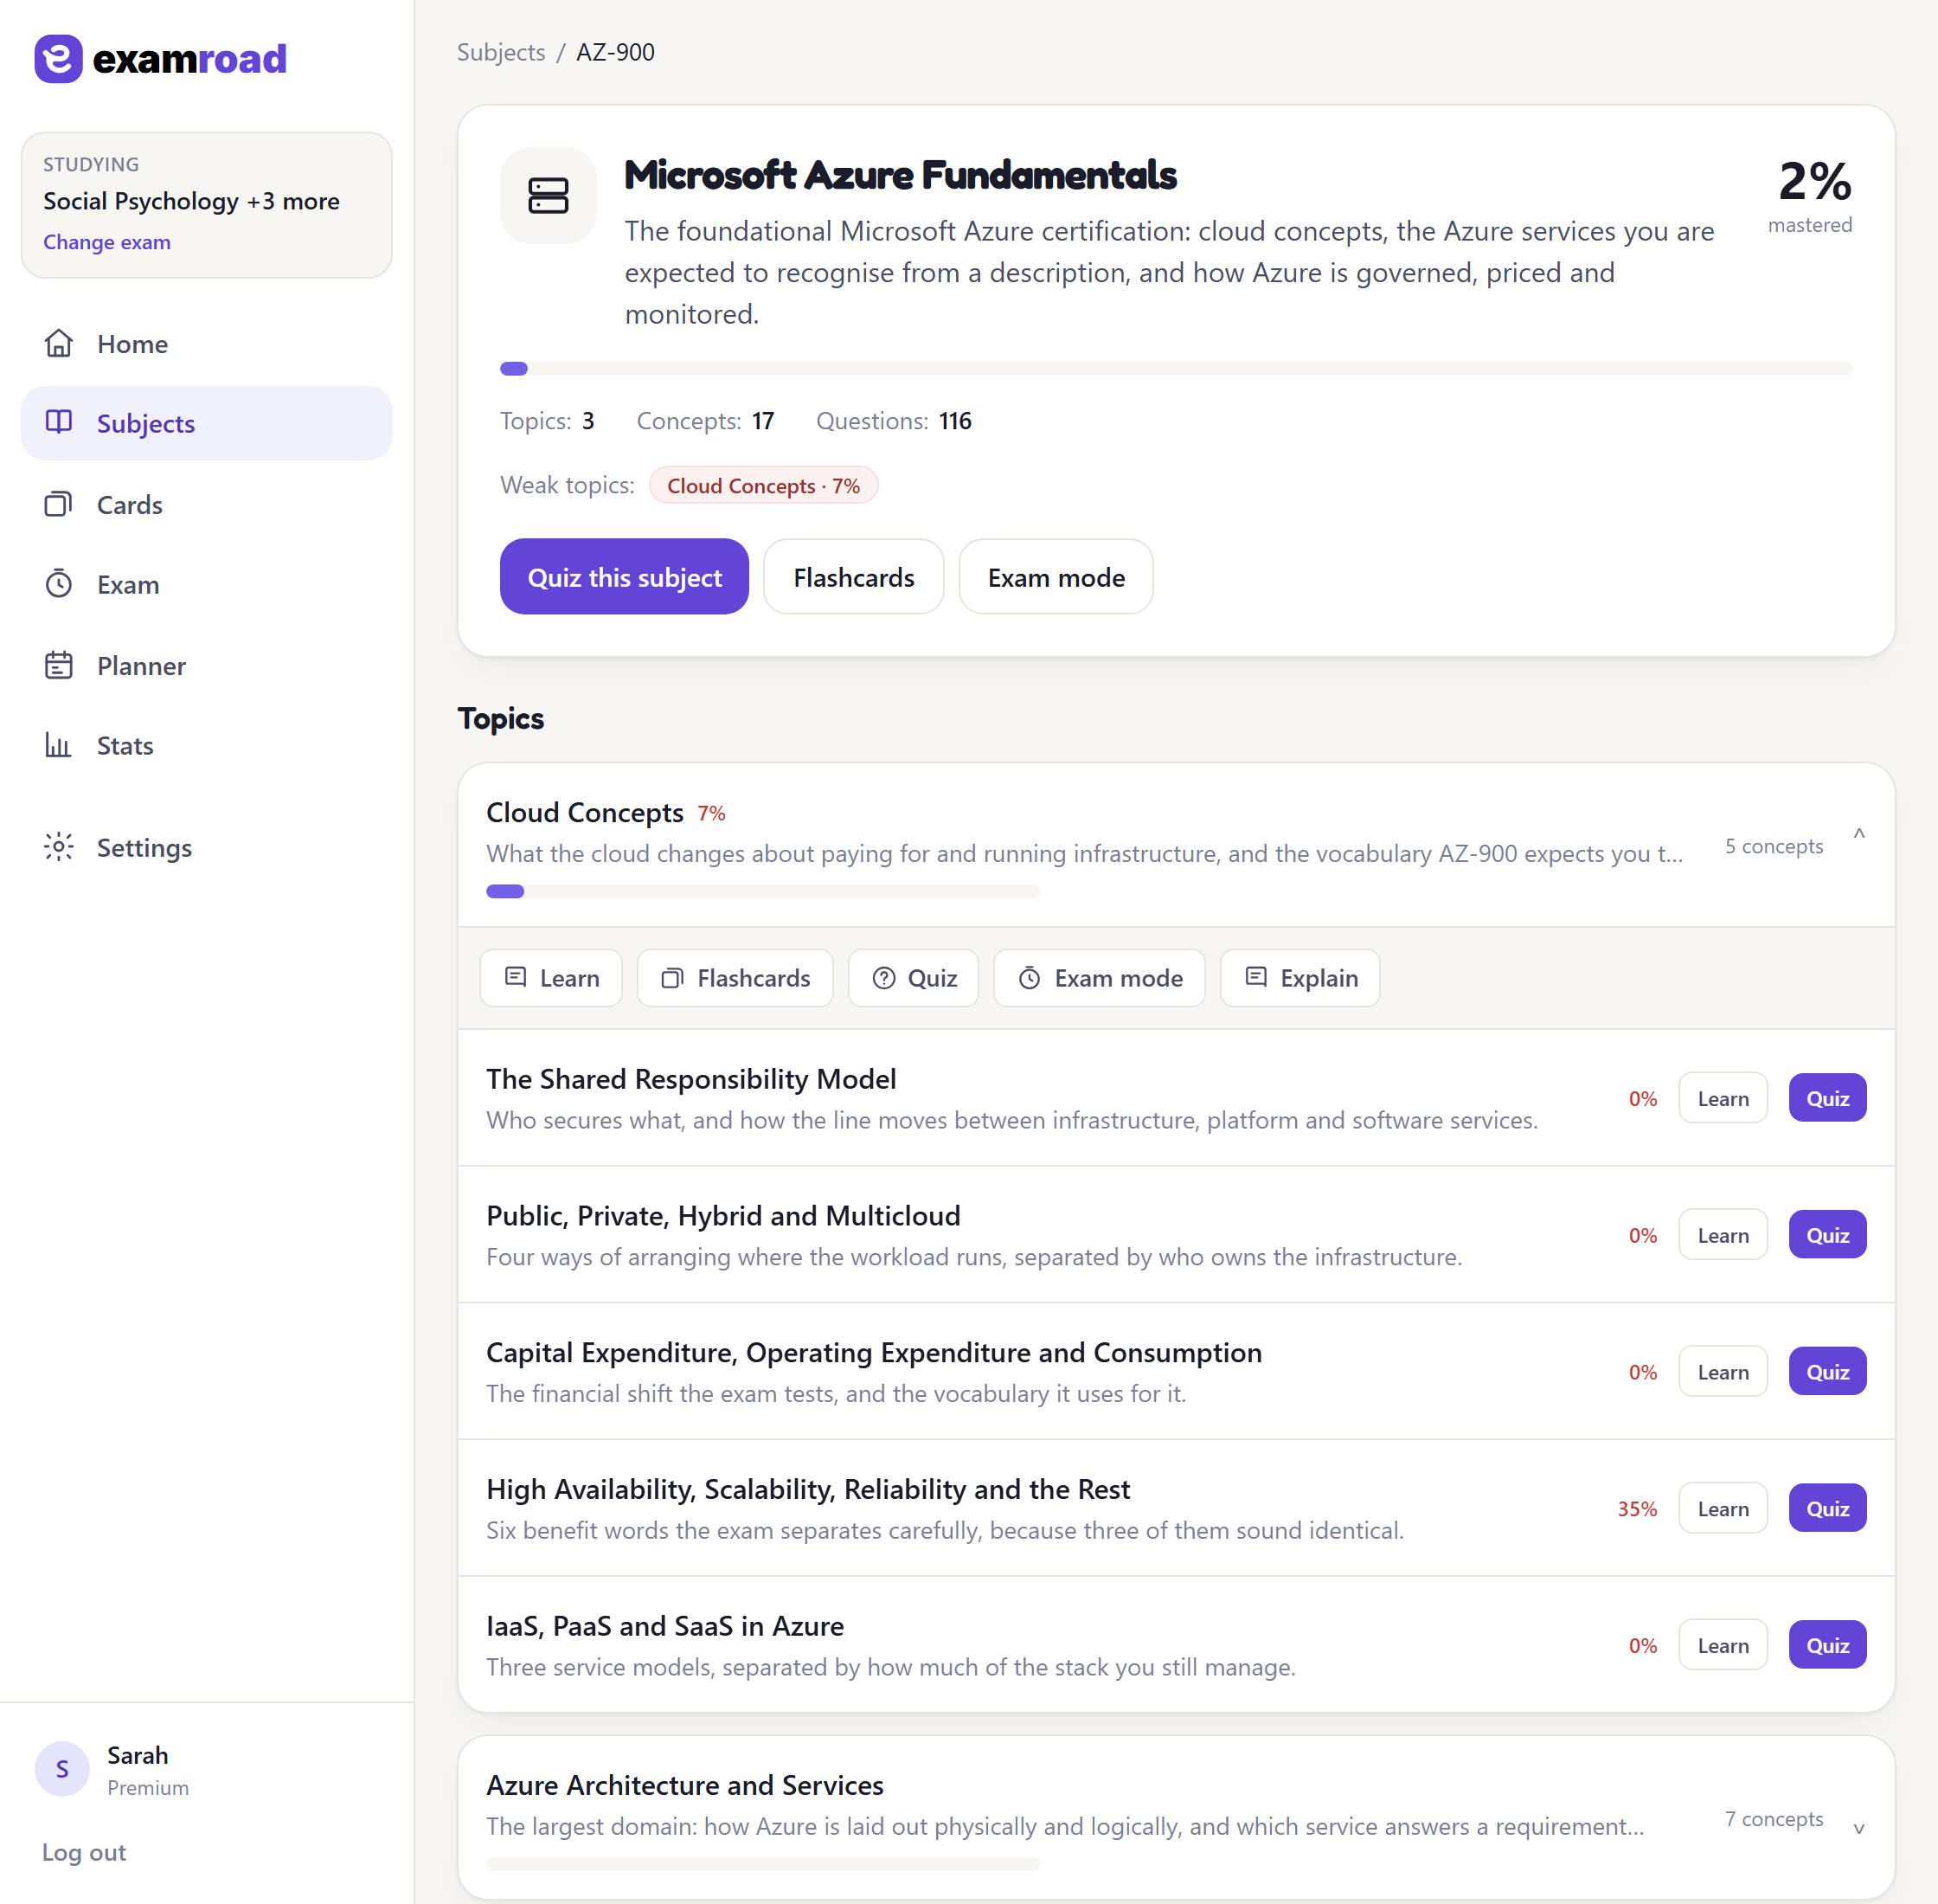Quiz Public, Private, Hybrid and Multicloud
The image size is (1938, 1904).
coord(1828,1235)
